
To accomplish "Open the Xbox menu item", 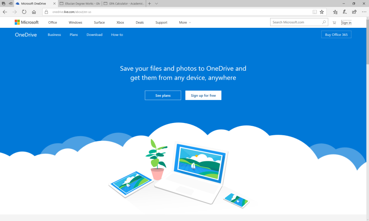I will [120, 22].
